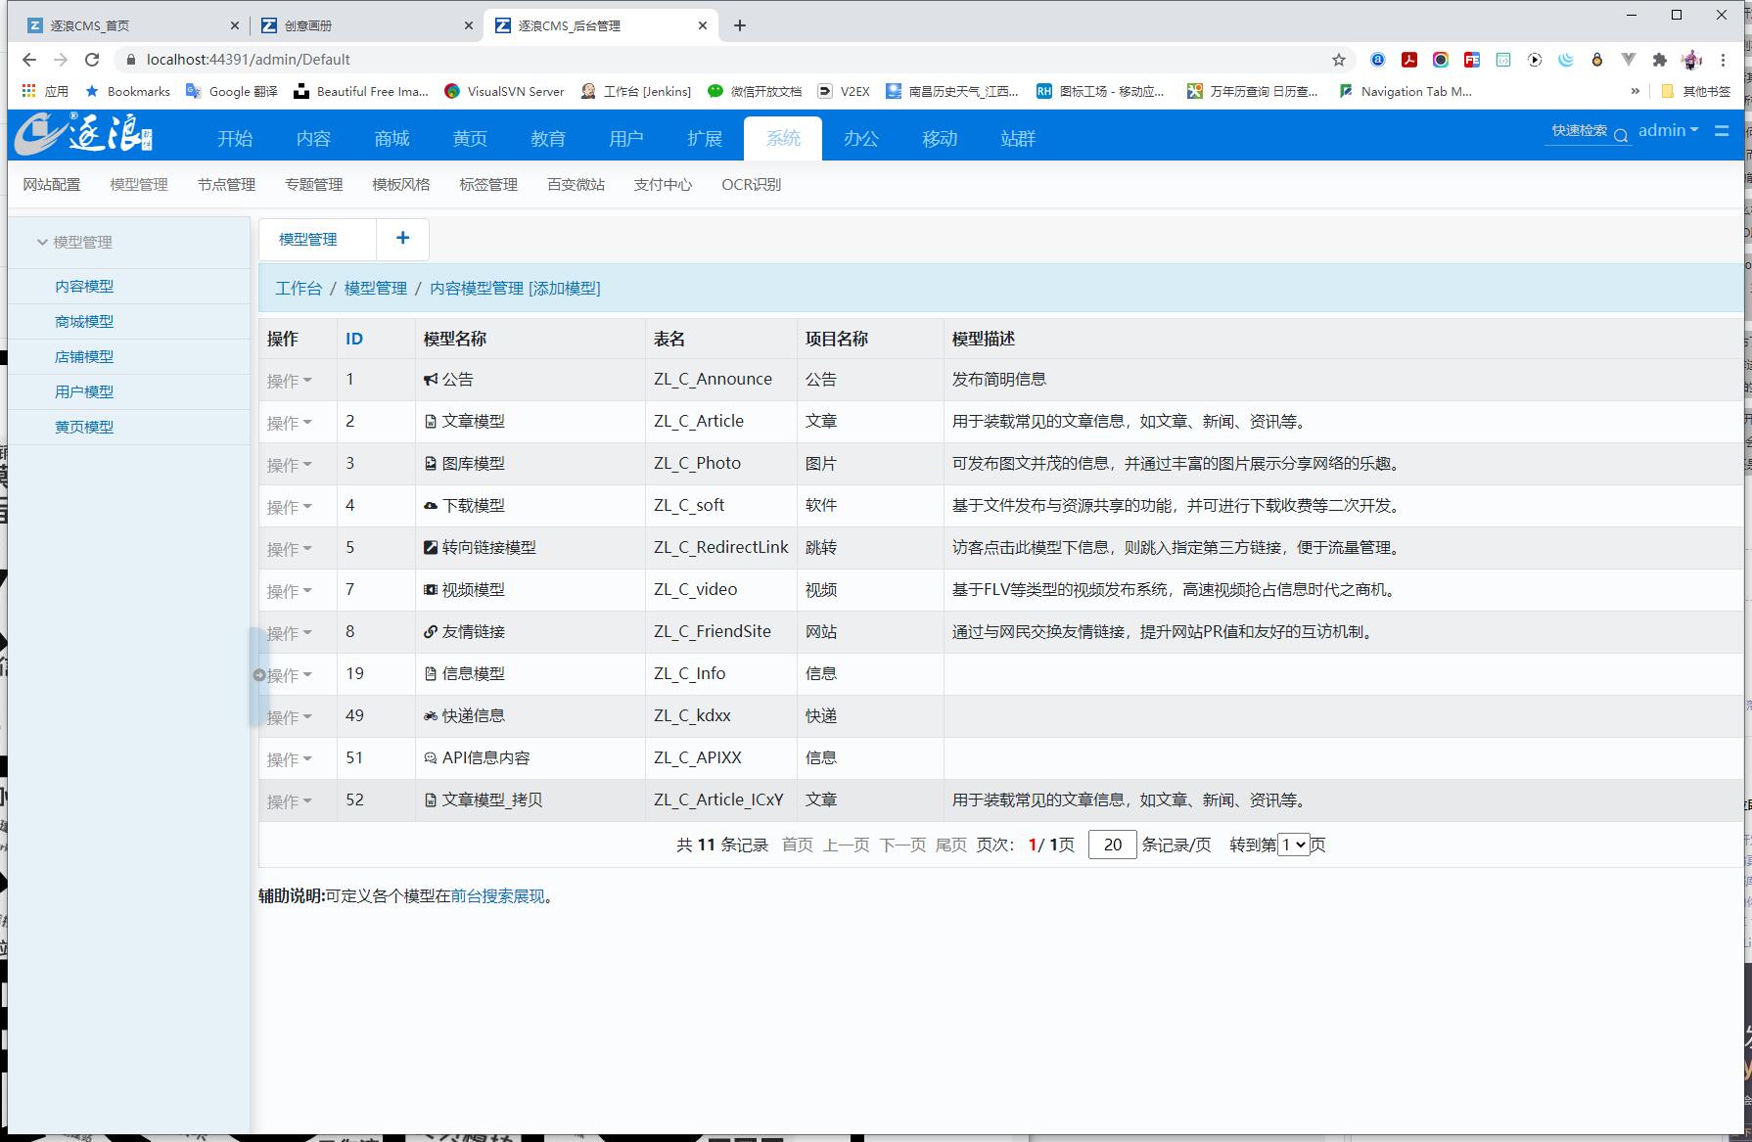Bookmark this page with the star icon
Screen dimensions: 1752x1142
1339,60
